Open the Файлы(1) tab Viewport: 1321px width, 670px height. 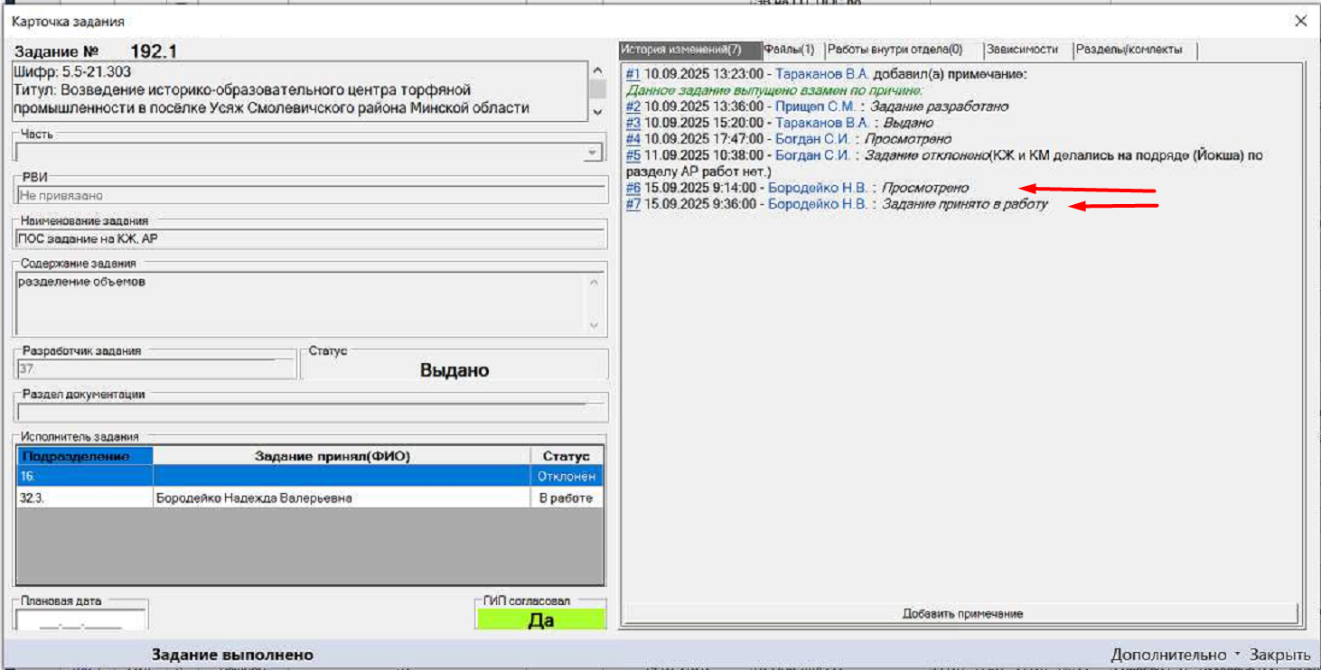point(790,51)
